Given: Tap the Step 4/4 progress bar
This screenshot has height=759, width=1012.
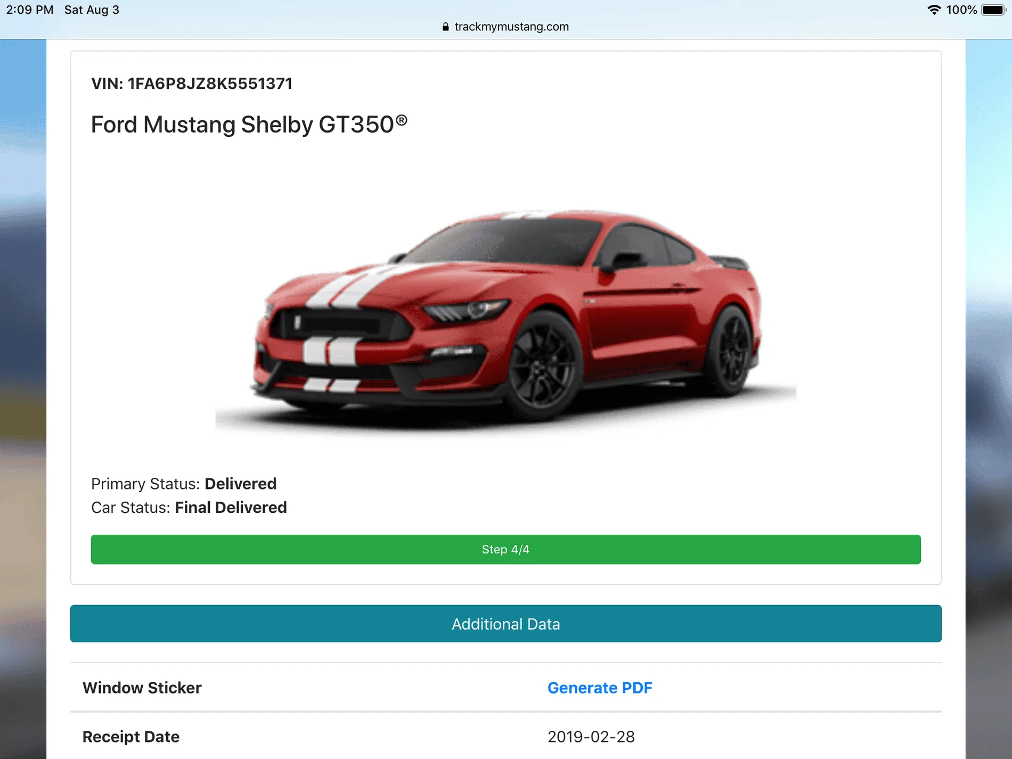Looking at the screenshot, I should (506, 549).
